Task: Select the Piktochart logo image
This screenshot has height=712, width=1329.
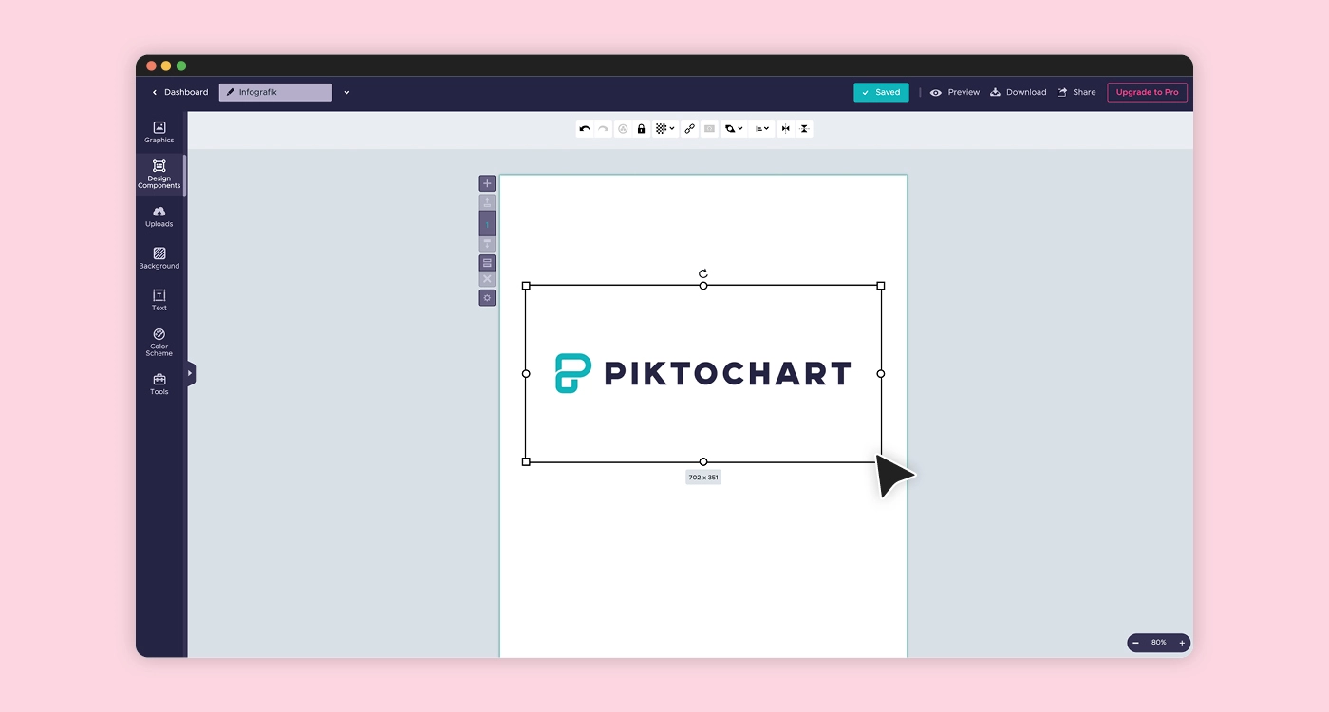Action: [x=703, y=373]
